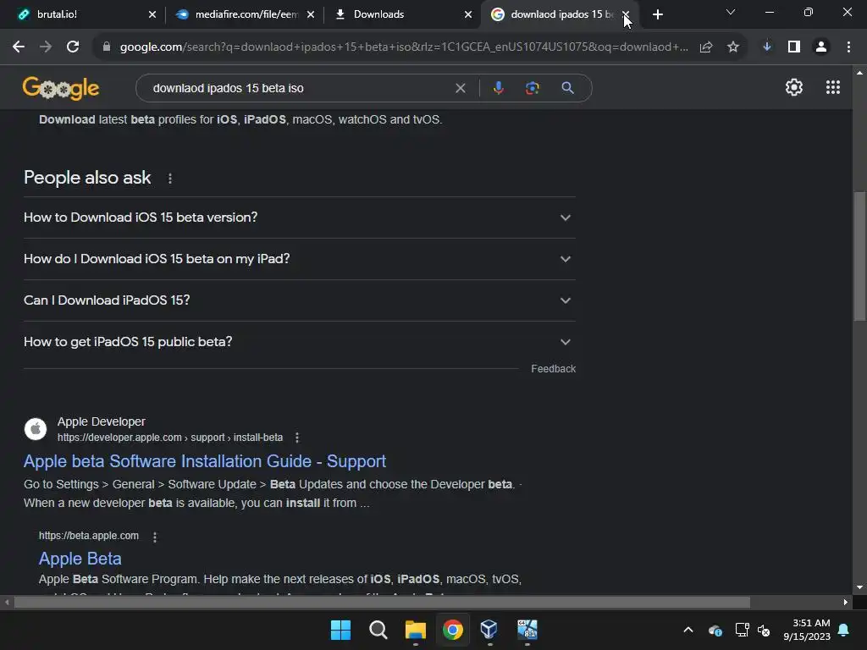The width and height of the screenshot is (867, 650).
Task: Click into the Google search field
Action: pos(299,88)
